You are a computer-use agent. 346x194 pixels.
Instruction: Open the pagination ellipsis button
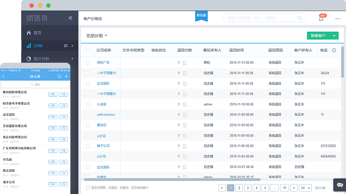coord(274,188)
